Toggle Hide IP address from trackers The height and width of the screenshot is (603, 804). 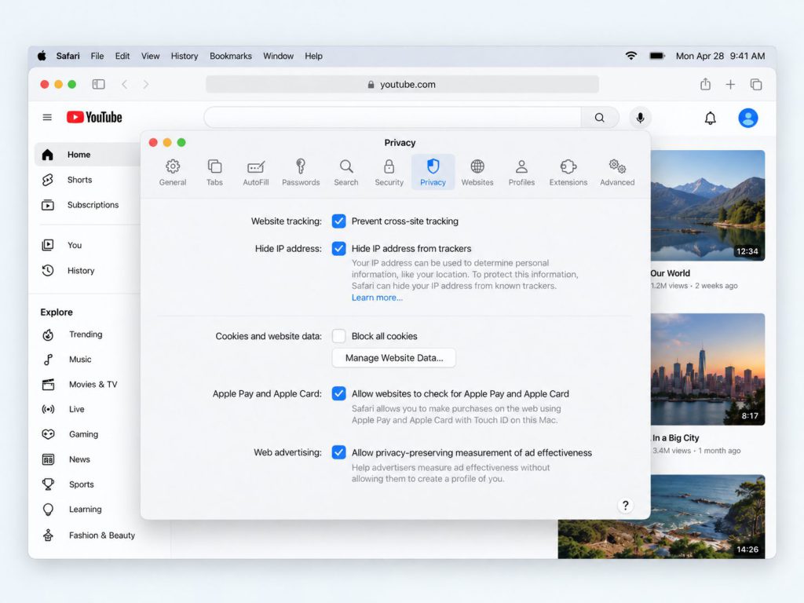click(x=338, y=248)
